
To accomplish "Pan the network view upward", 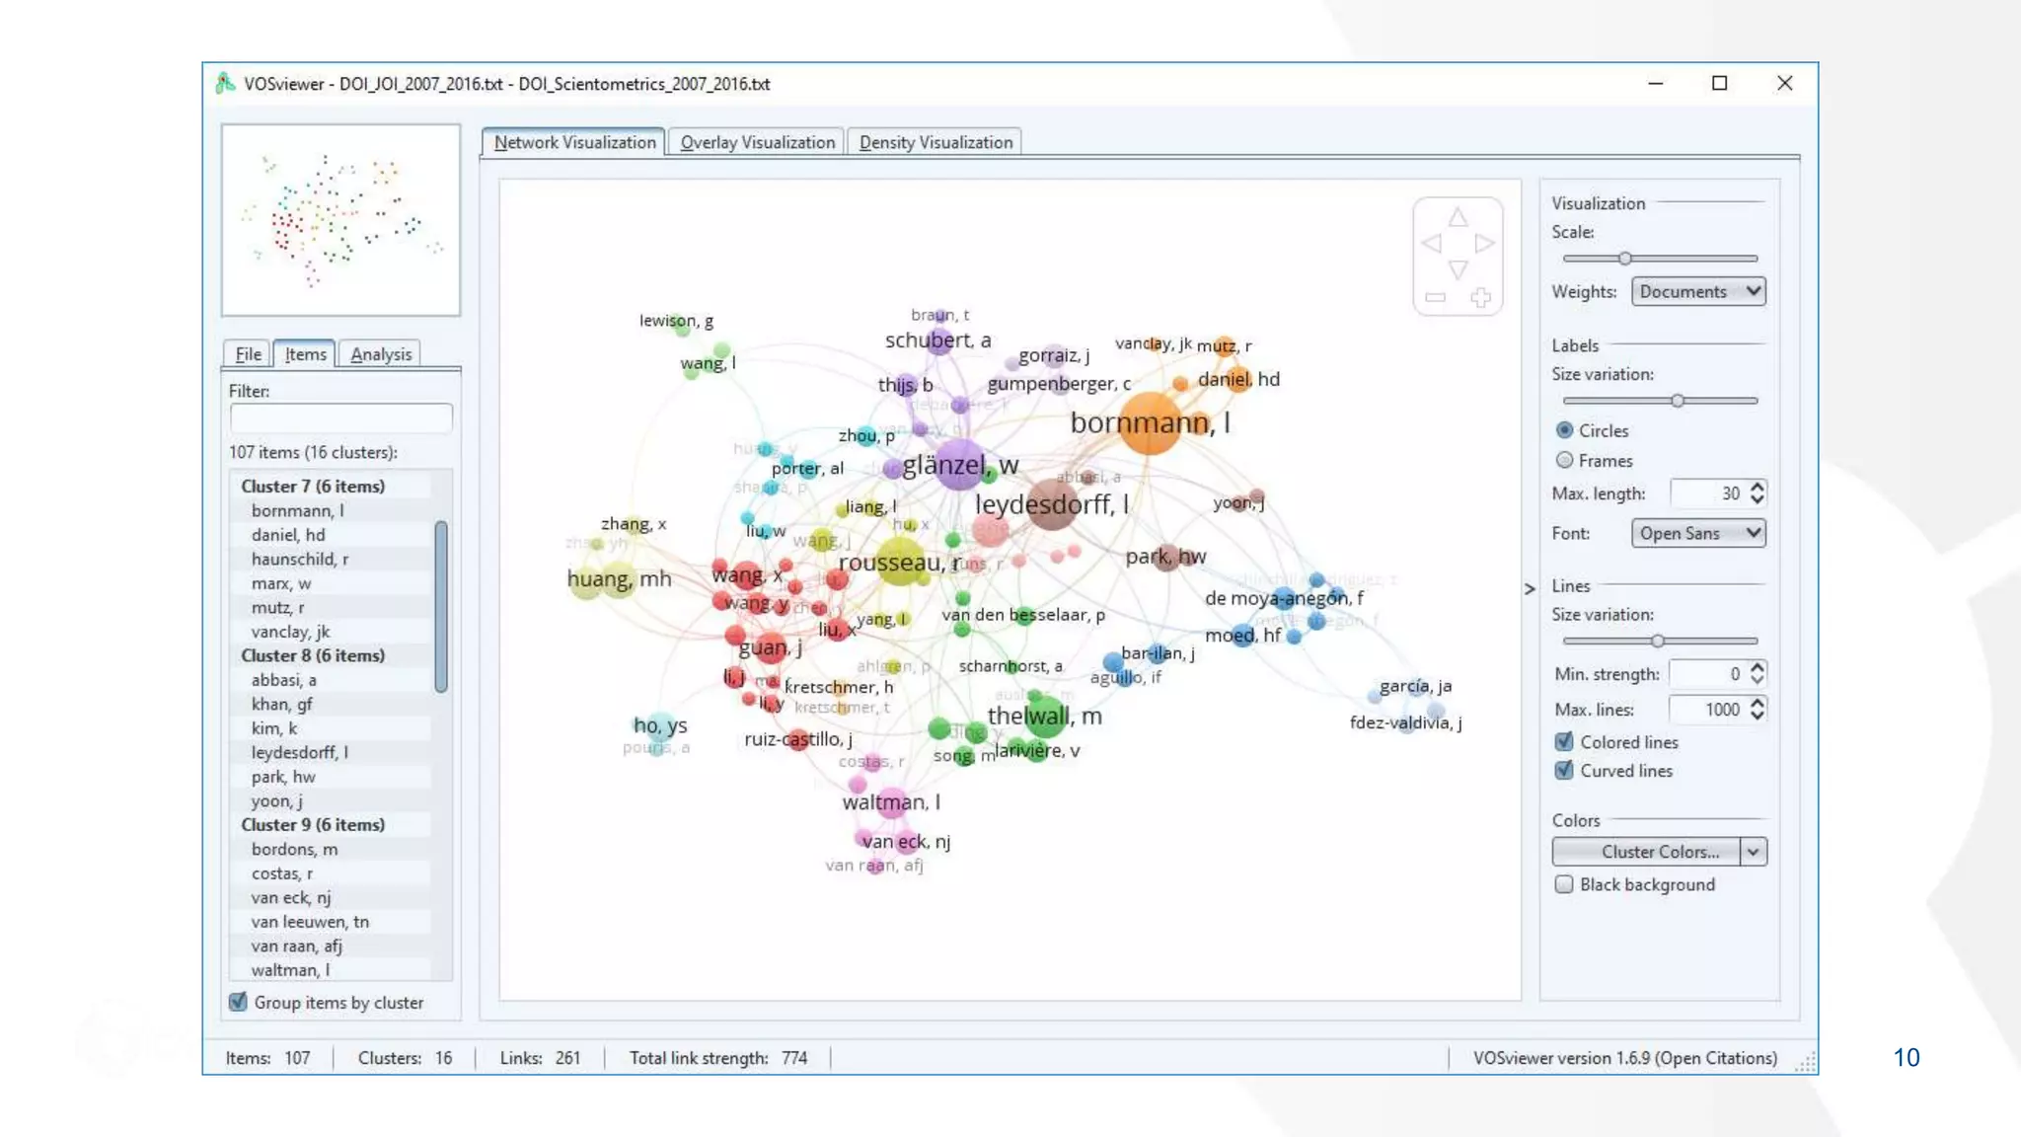I will [x=1458, y=218].
